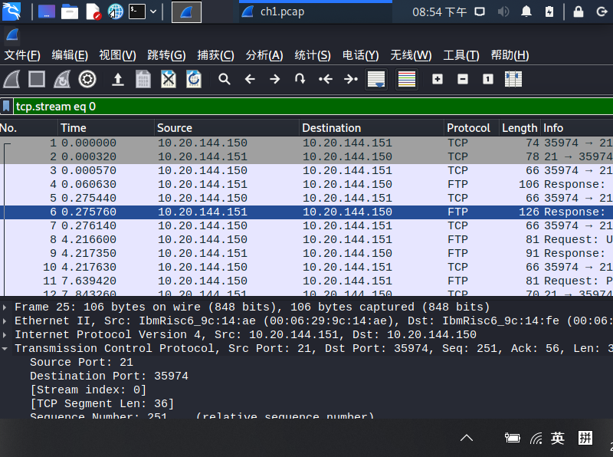Go forward to next packet
This screenshot has height=457, width=613.
(275, 80)
